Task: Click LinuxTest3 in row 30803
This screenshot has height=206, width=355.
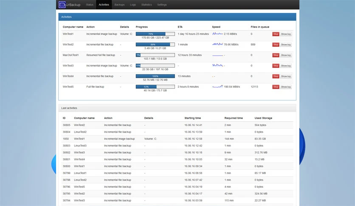Action: 80,146
